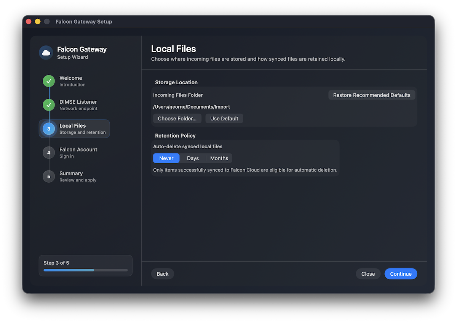Image resolution: width=457 pixels, height=323 pixels.
Task: Click the green traffic light button
Action: tap(46, 21)
